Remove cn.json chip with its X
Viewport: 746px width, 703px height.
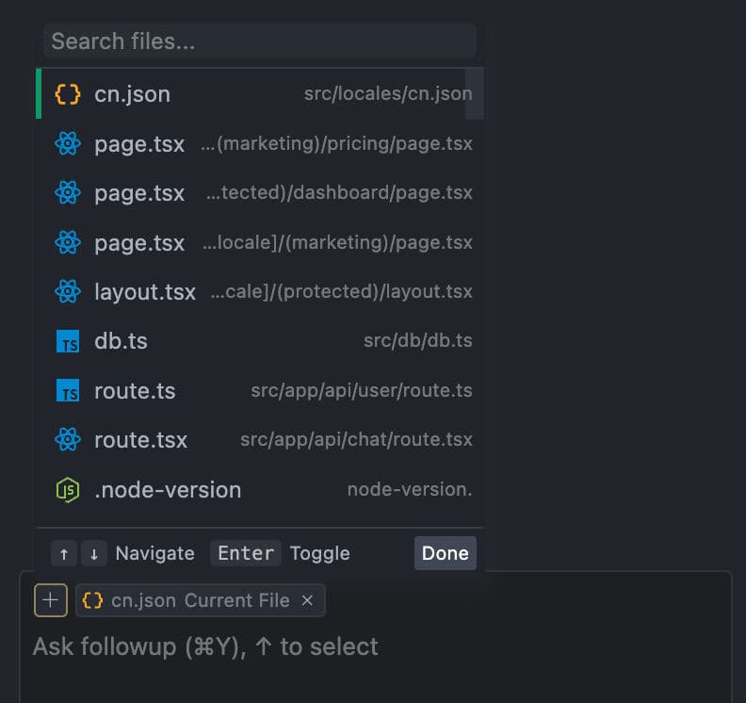point(307,600)
